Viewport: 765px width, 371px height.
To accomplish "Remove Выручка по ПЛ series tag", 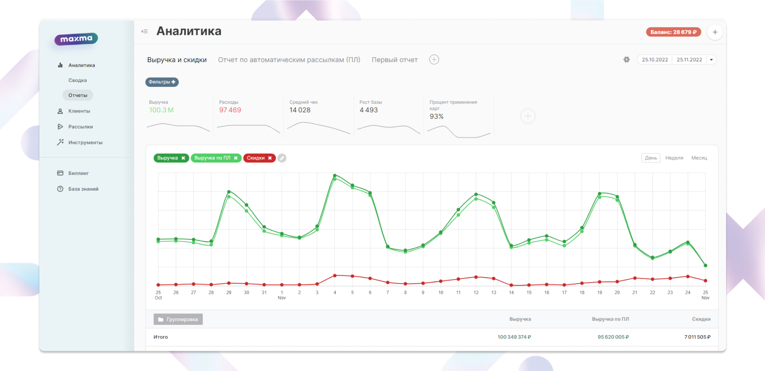I will [236, 158].
